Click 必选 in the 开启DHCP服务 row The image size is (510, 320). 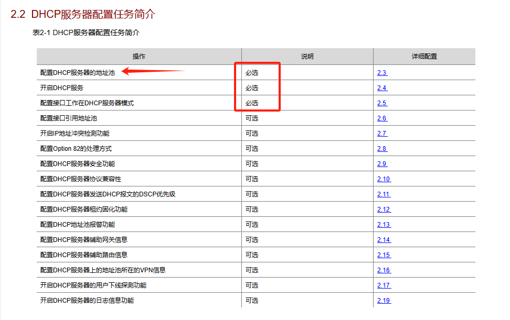[252, 88]
